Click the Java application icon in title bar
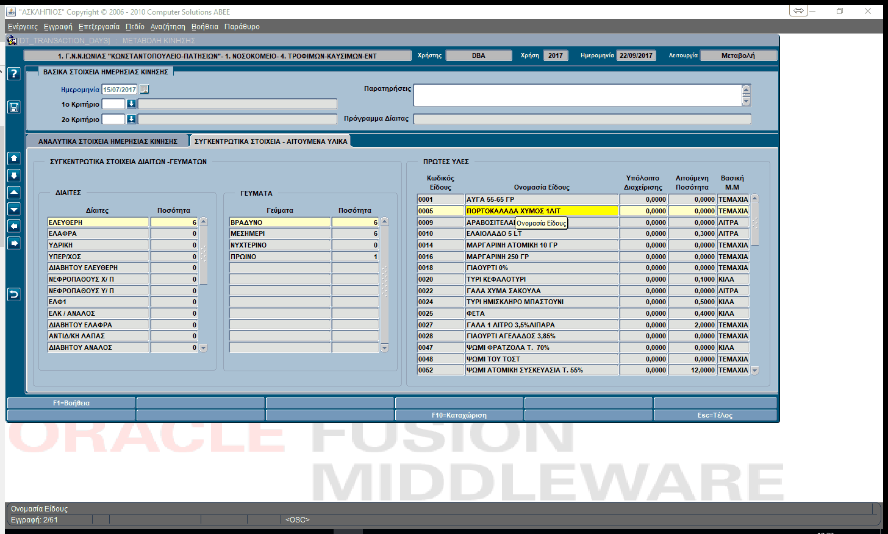The height and width of the screenshot is (534, 888). [11, 12]
